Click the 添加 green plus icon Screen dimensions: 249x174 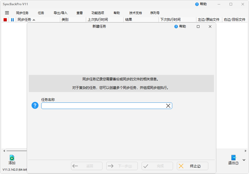[12, 158]
